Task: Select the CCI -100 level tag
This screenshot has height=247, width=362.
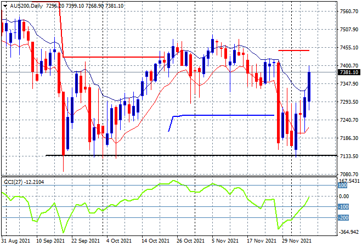Action: click(x=343, y=207)
